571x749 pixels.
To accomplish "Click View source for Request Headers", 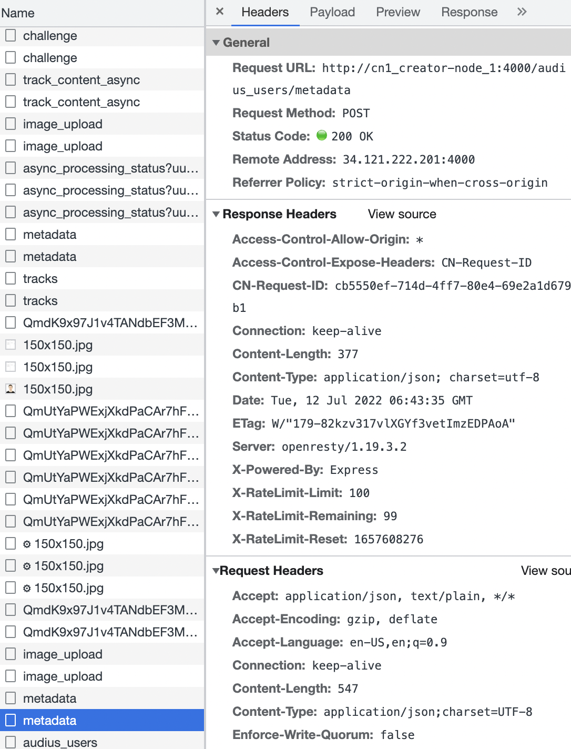I will (x=546, y=571).
